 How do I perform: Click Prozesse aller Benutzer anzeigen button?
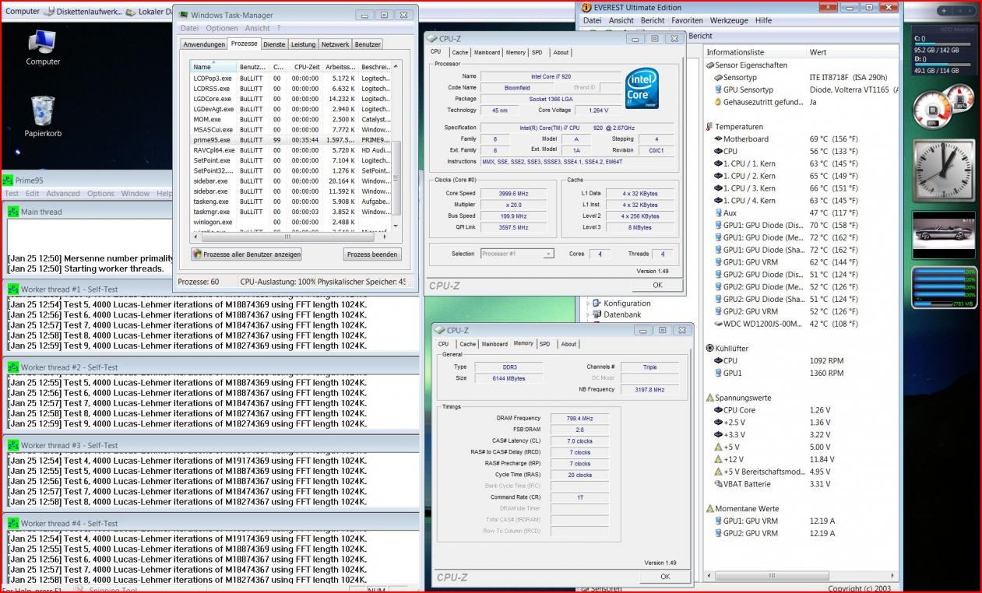pyautogui.click(x=246, y=254)
